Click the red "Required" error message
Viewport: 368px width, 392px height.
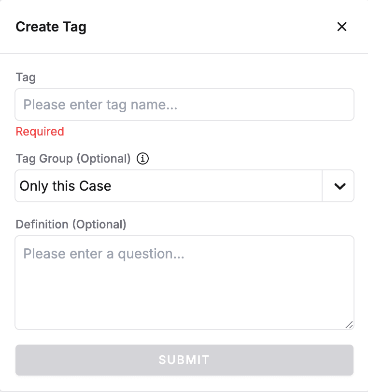tap(40, 132)
